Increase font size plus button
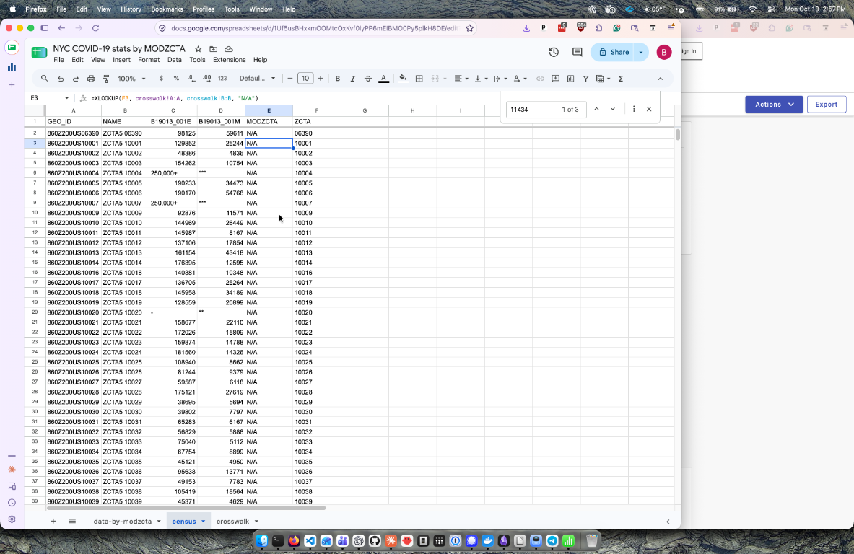Viewport: 854px width, 554px height. point(321,79)
